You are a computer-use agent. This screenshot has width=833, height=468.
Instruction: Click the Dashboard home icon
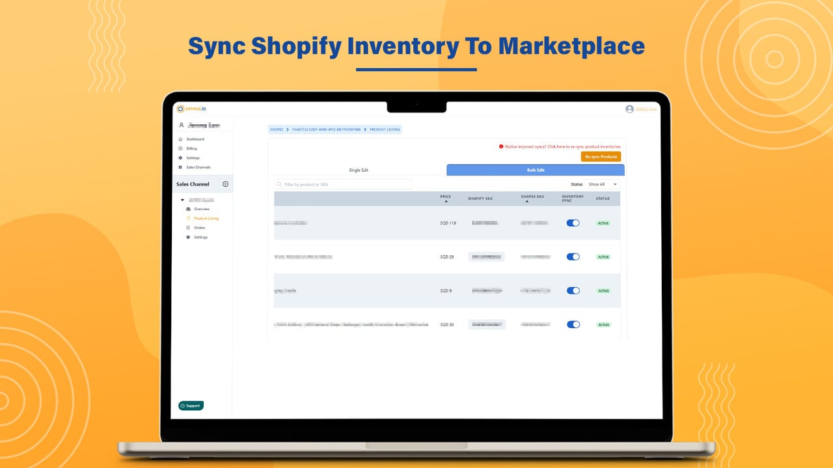[180, 139]
